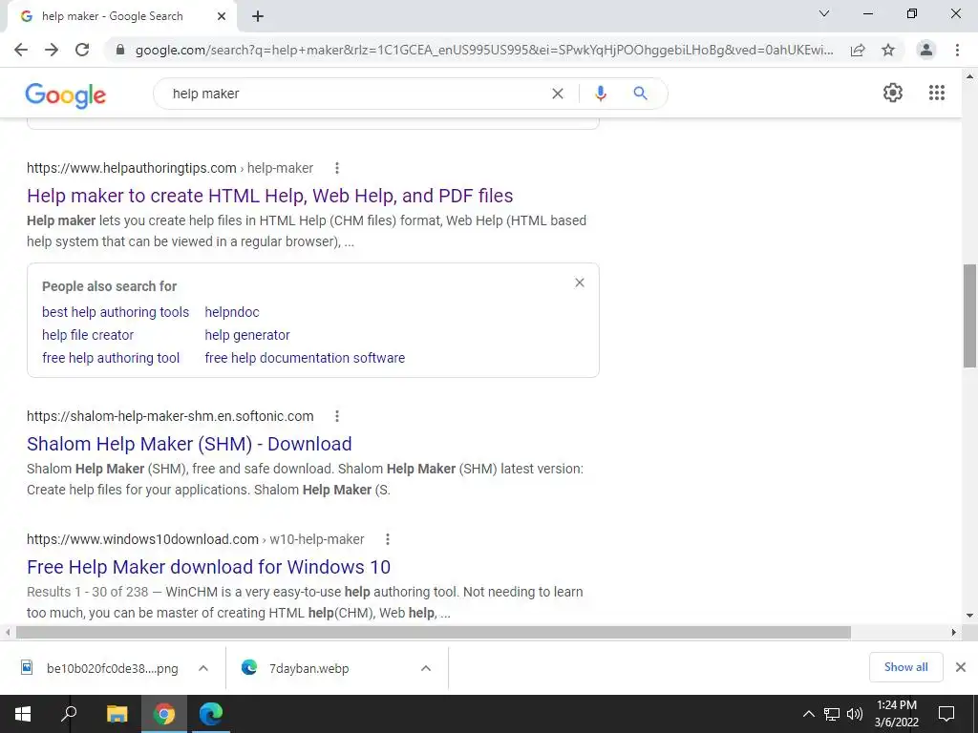Viewport: 978px width, 733px height.
Task: Open Windows taskbar search
Action: [x=69, y=714]
